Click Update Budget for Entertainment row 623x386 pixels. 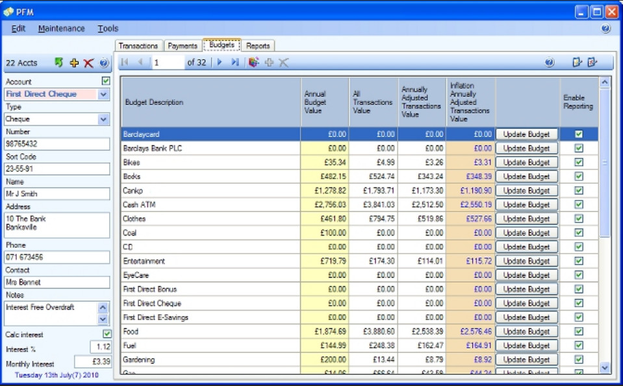tap(526, 261)
